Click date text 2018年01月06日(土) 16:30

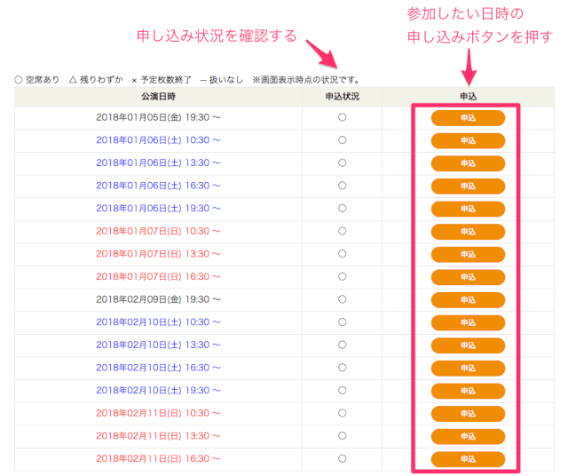click(x=158, y=186)
